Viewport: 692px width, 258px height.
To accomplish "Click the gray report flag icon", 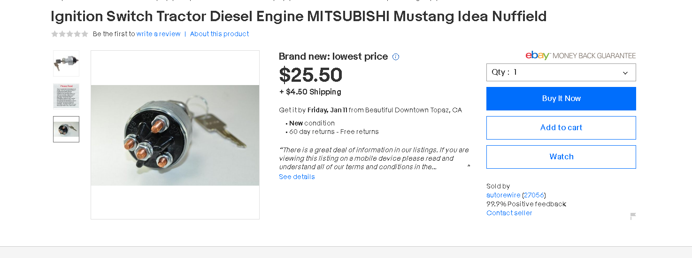I will (x=633, y=216).
